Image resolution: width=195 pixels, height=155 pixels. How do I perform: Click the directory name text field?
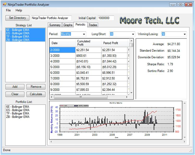51,18
